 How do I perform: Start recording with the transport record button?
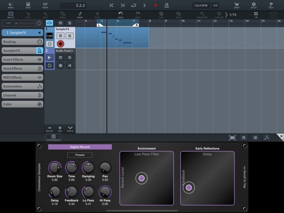[x=155, y=6]
